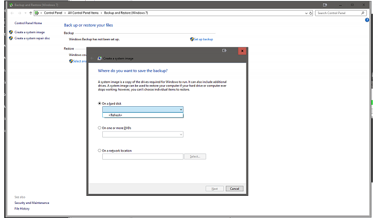The width and height of the screenshot is (378, 218).
Task: Click the Forward arrow in Control Panel
Action: pos(20,13)
